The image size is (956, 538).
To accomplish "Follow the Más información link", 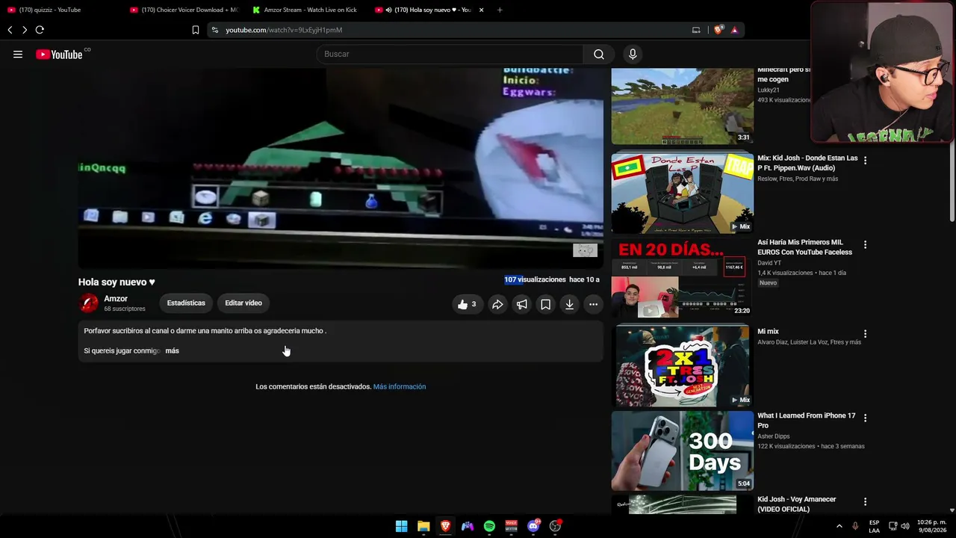I will pyautogui.click(x=400, y=386).
